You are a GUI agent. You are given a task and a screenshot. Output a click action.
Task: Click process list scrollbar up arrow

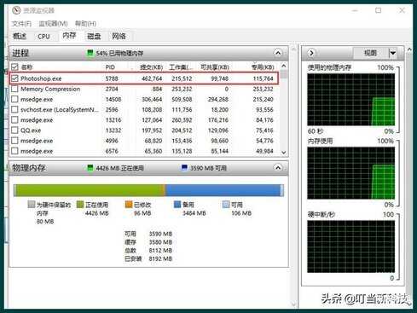point(284,66)
